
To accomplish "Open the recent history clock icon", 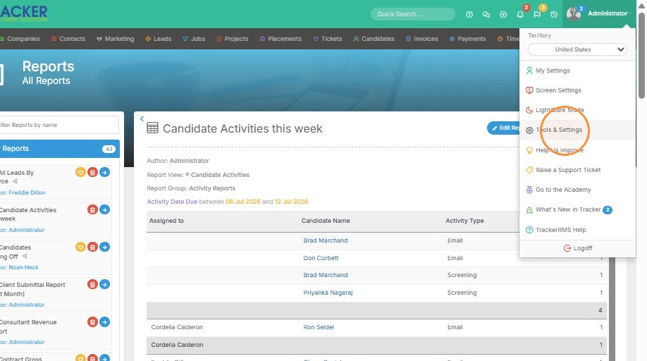I will click(x=554, y=14).
